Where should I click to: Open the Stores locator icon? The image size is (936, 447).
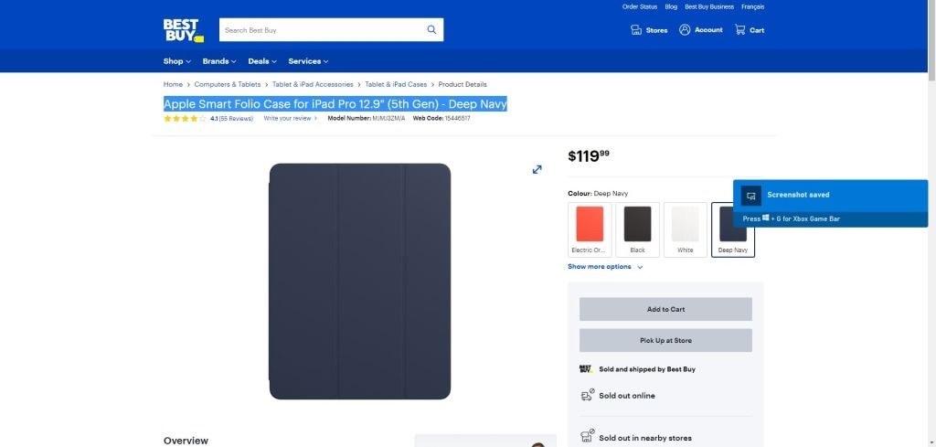[x=636, y=30]
